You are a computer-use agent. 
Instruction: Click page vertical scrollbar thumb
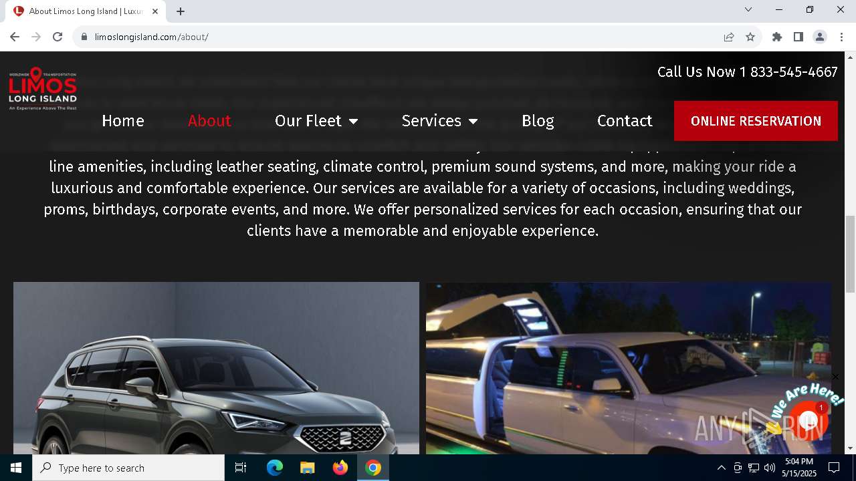pyautogui.click(x=851, y=254)
